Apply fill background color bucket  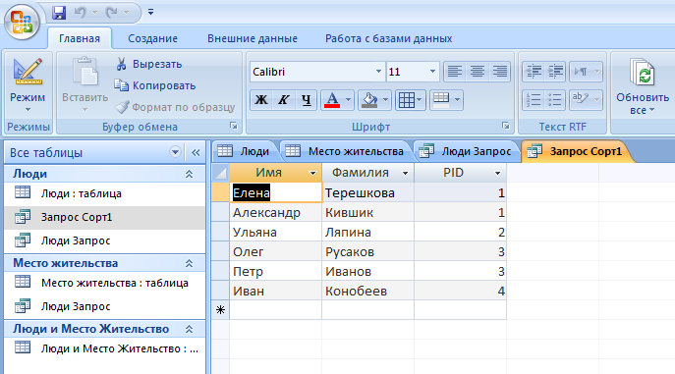[369, 100]
